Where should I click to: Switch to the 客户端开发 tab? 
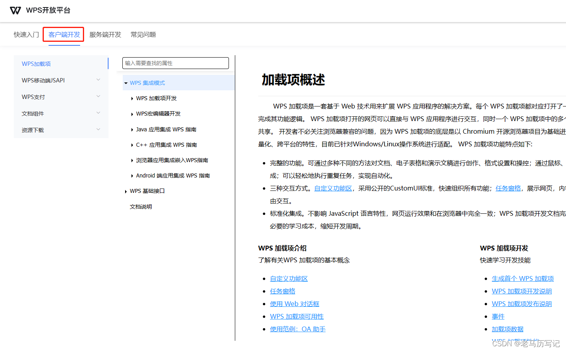point(64,35)
